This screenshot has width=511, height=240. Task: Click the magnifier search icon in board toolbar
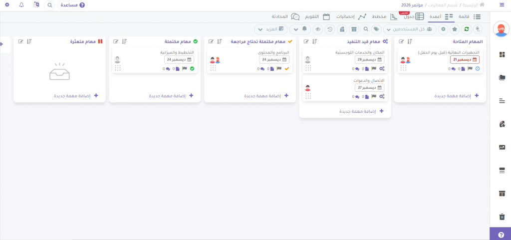tap(365, 29)
